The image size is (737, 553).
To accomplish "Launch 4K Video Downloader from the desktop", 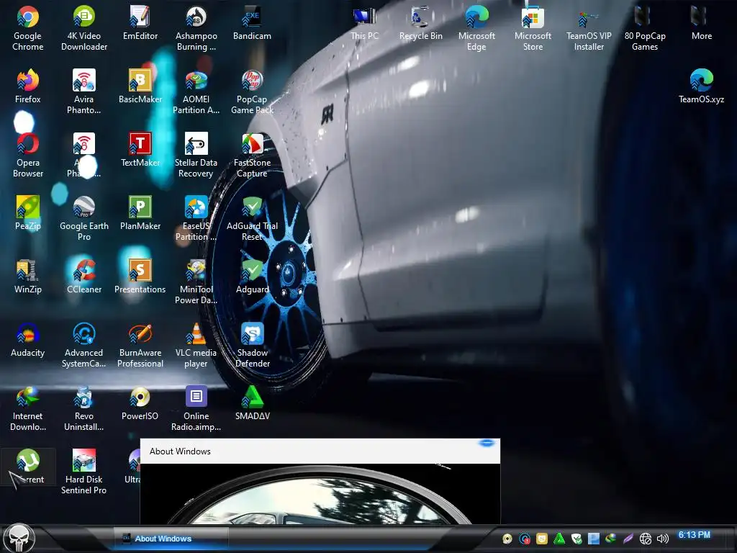I will point(83,28).
